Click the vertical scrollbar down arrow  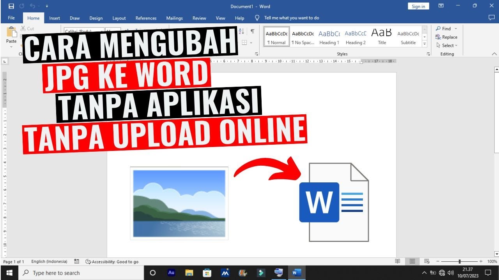[x=496, y=254]
